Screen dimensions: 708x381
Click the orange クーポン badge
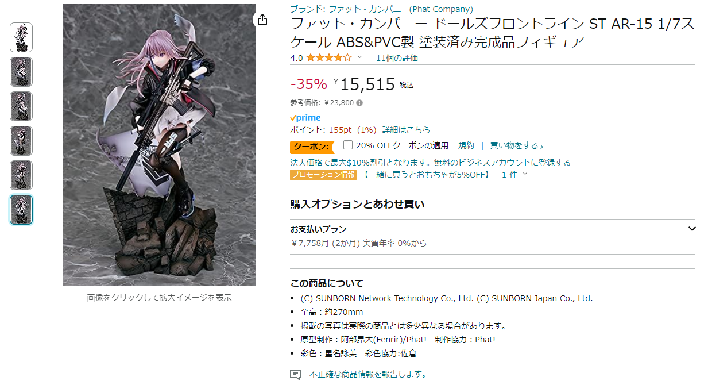pyautogui.click(x=311, y=146)
